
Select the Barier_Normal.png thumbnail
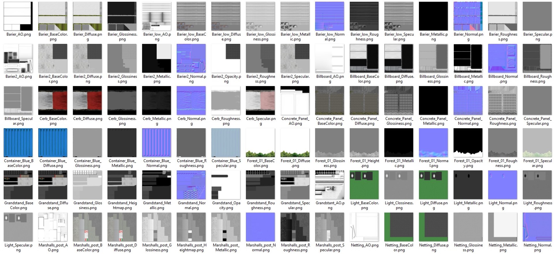click(x=468, y=16)
